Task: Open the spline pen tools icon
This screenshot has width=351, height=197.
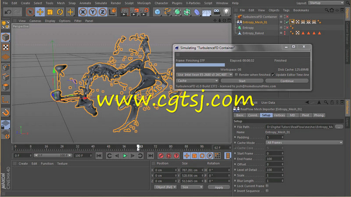Action: [x=167, y=12]
